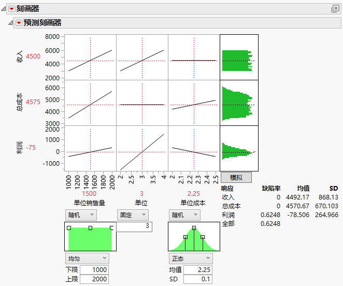Click the 收入 response axis label

20,56
